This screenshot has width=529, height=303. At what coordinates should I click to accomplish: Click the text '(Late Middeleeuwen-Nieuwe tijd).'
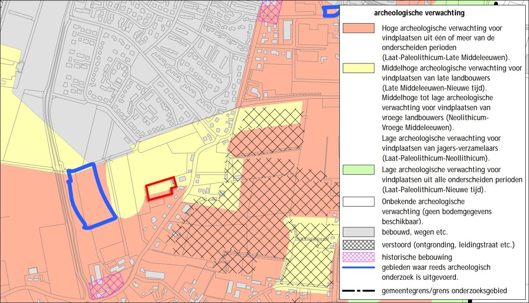coord(434,88)
